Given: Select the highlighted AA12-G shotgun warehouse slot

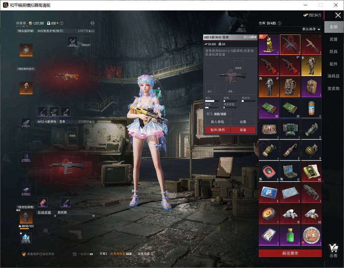Looking at the screenshot, I should click(290, 45).
